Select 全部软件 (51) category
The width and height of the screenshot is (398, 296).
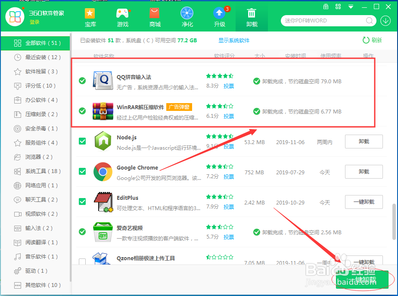pyautogui.click(x=35, y=43)
